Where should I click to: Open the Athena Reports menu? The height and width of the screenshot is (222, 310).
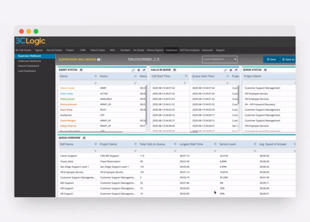coord(155,50)
